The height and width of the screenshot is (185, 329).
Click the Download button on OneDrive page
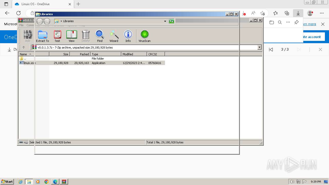coord(12,49)
